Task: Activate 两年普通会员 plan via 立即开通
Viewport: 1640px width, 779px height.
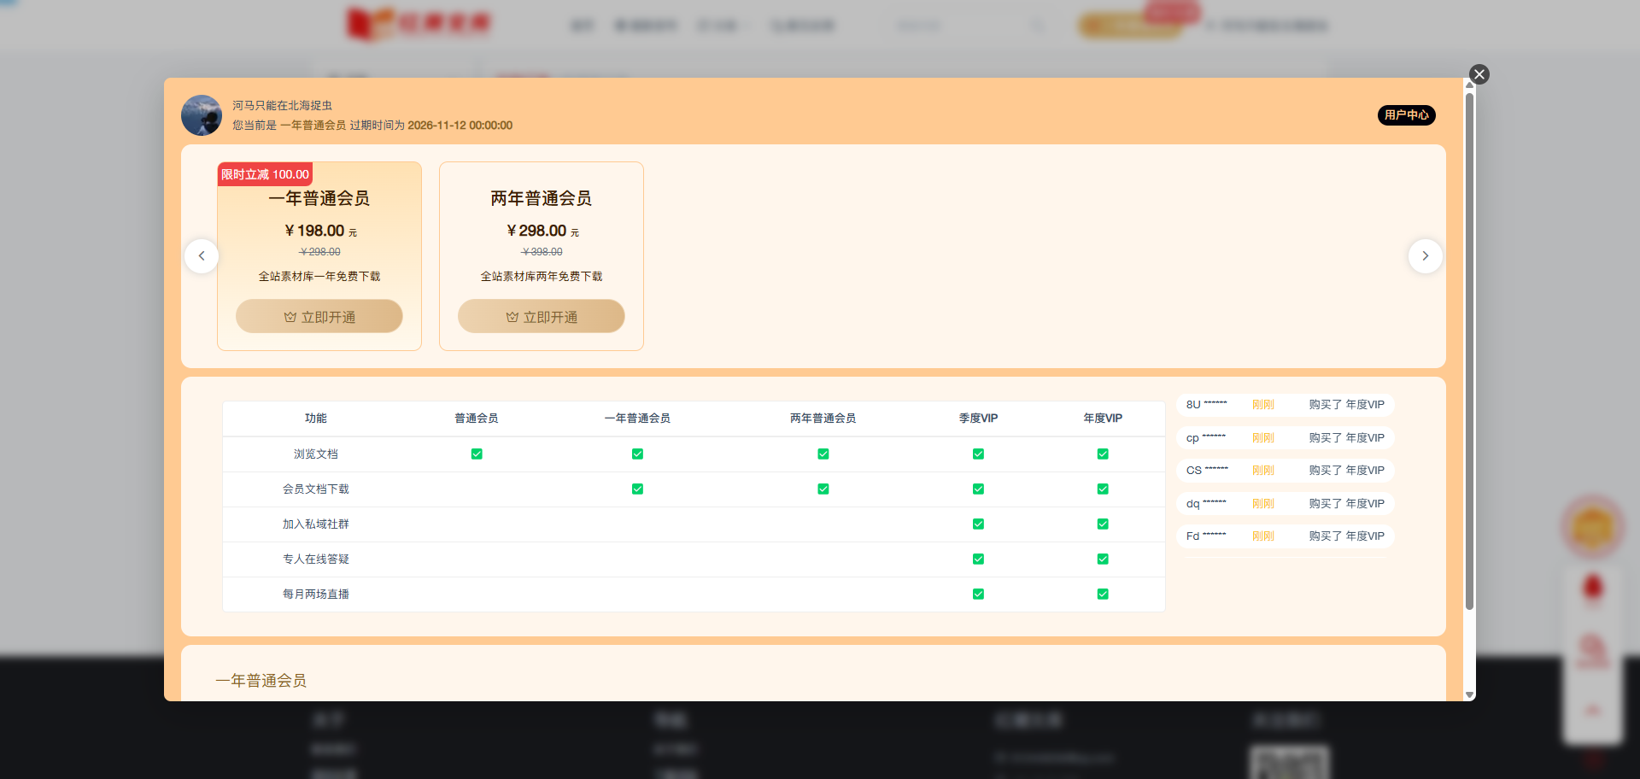Action: (x=542, y=316)
